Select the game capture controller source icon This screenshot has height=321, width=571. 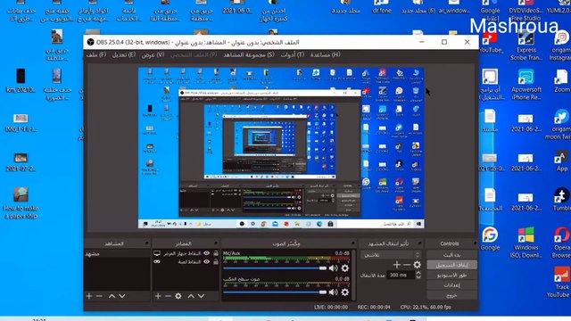pos(157,261)
